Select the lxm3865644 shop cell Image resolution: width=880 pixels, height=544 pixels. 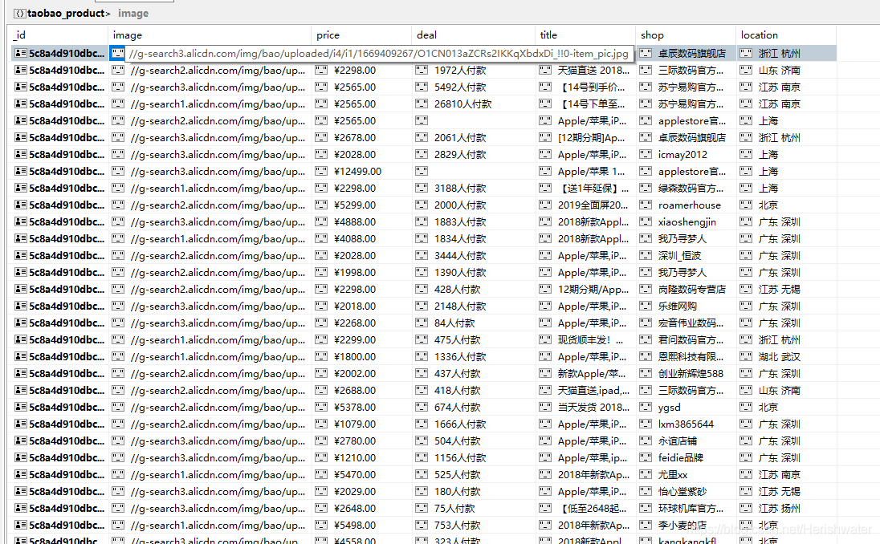[686, 424]
